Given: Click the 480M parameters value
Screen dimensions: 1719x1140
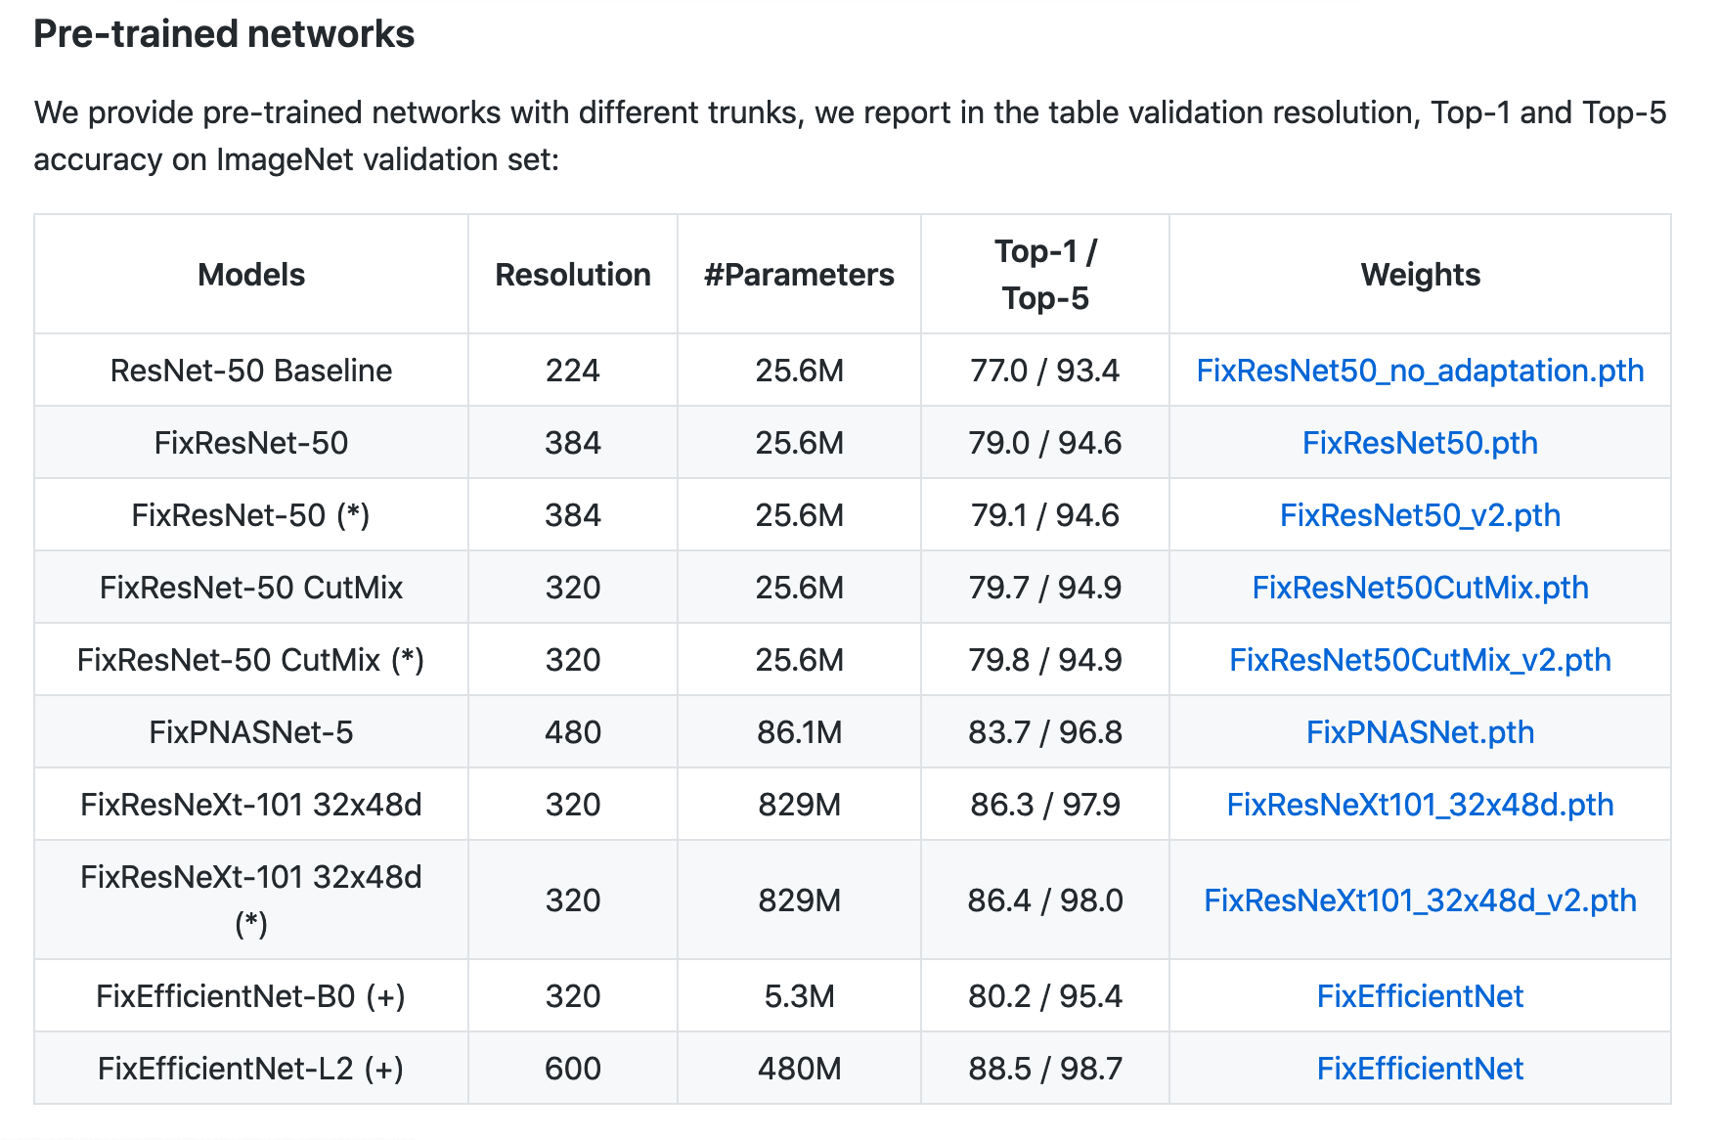Looking at the screenshot, I should (799, 1069).
